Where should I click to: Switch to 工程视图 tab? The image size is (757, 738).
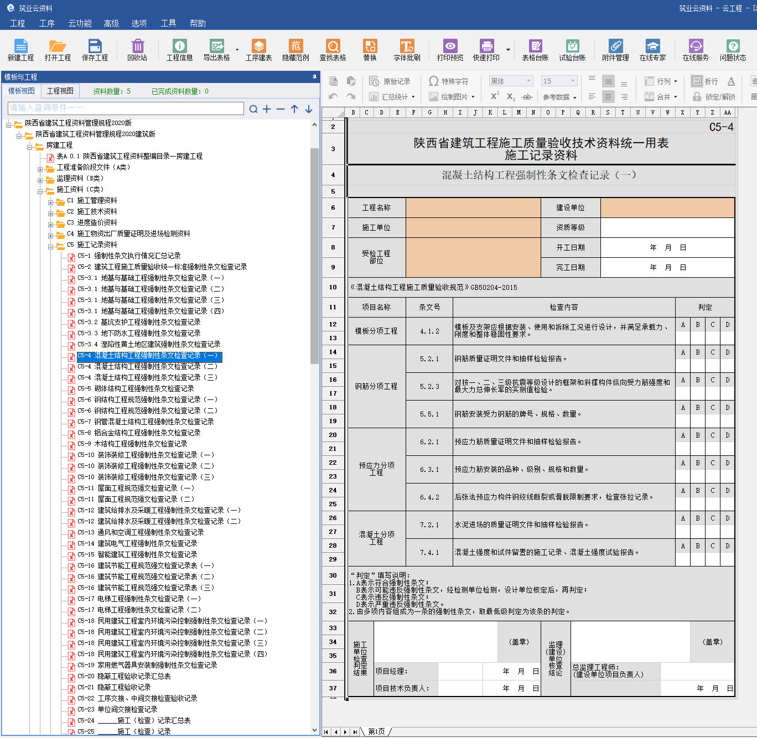tap(60, 91)
